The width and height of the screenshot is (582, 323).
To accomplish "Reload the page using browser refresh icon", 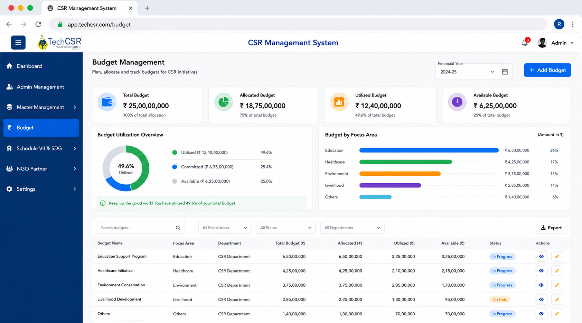I will [x=38, y=24].
